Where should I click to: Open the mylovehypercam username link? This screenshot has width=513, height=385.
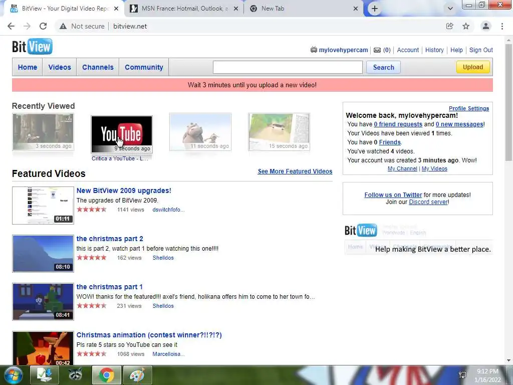coord(343,50)
